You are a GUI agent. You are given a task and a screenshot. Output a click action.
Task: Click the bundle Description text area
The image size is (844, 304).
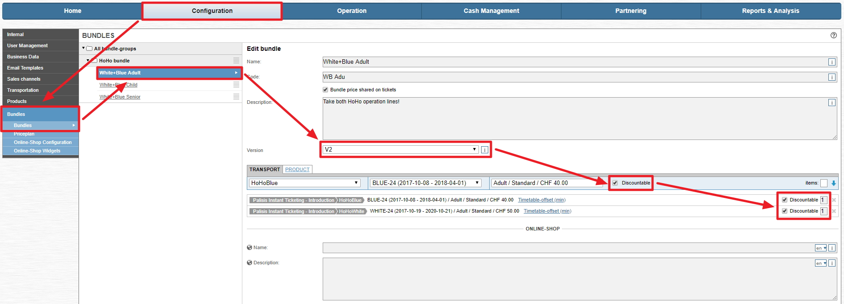point(580,119)
